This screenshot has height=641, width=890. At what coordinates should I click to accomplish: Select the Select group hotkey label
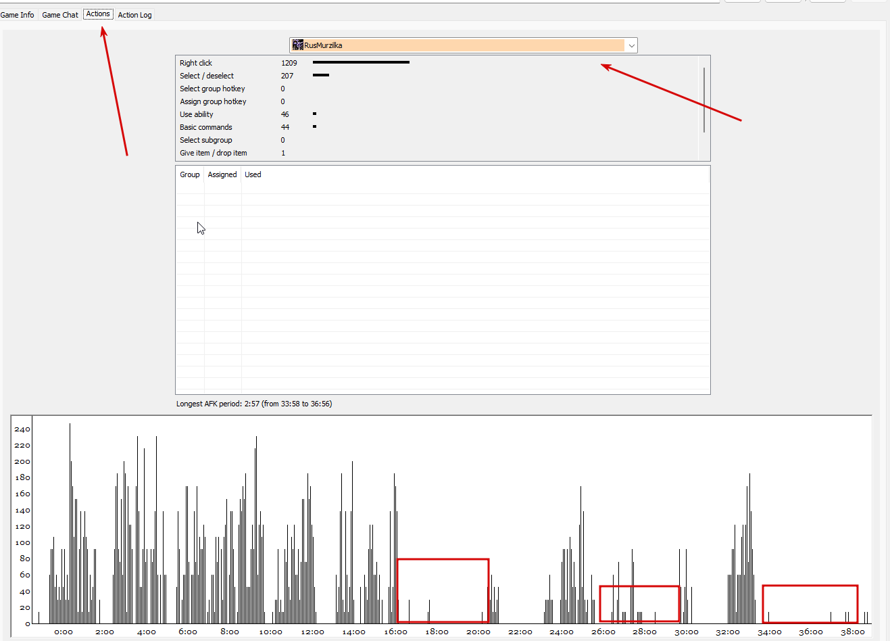click(212, 89)
